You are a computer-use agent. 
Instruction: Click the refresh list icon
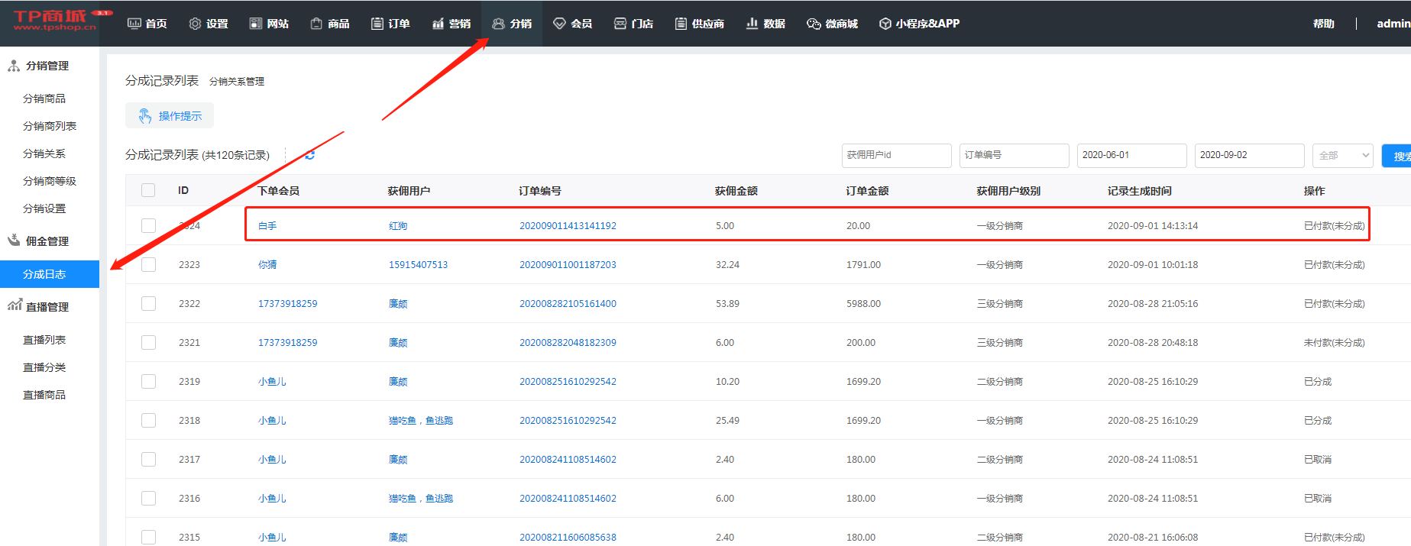pos(309,155)
